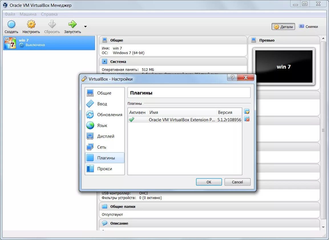329x240 pixels.
Task: Click the Превью monitor icon
Action: pos(254,40)
